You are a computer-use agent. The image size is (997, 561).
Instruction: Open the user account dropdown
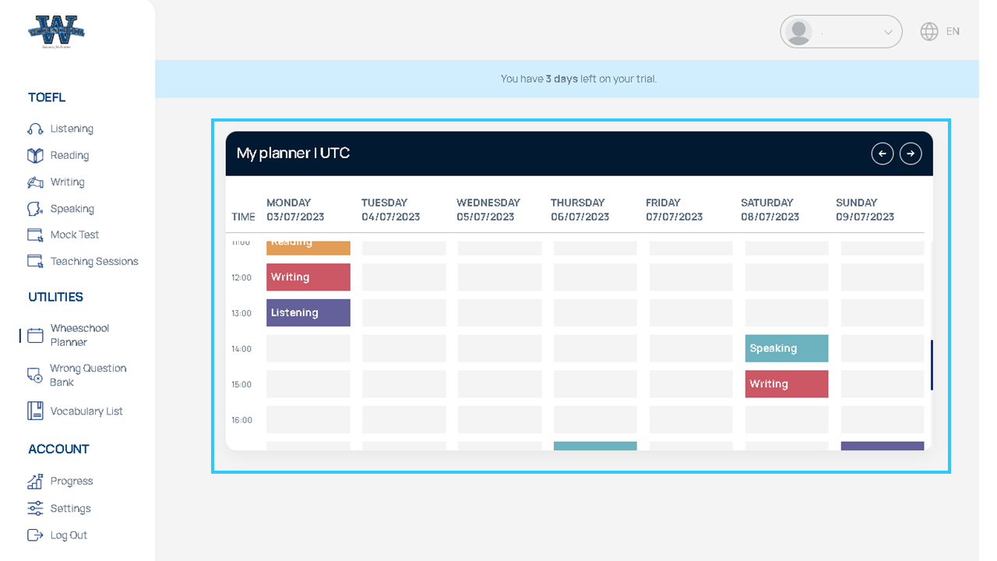(x=841, y=32)
